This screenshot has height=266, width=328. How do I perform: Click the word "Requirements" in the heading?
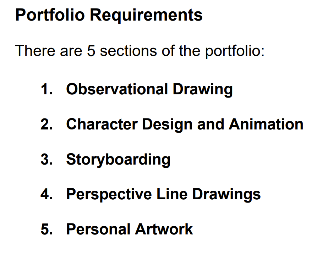pos(146,15)
